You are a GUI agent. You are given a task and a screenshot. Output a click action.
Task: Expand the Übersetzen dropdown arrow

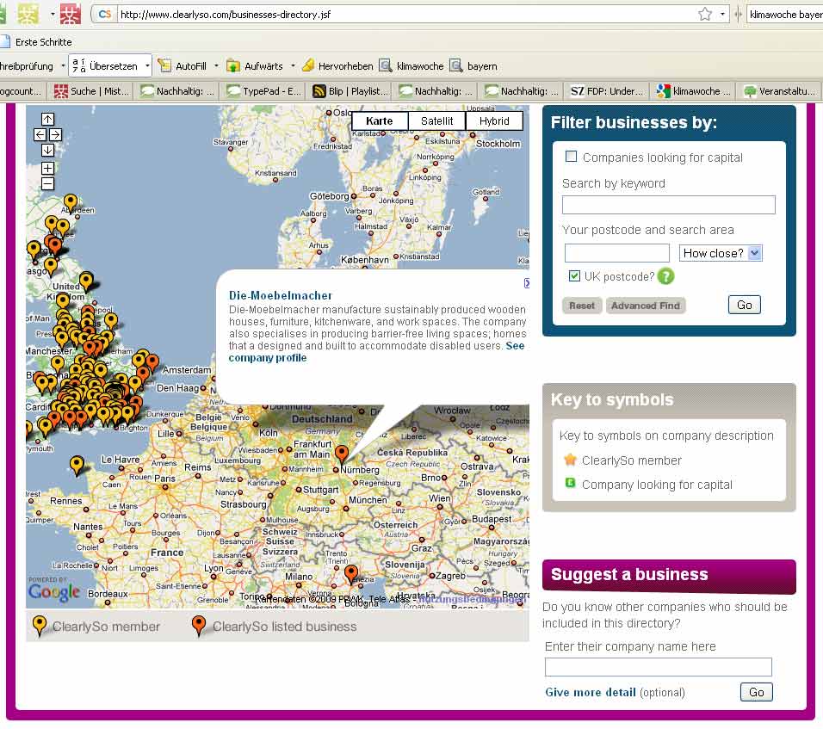147,66
